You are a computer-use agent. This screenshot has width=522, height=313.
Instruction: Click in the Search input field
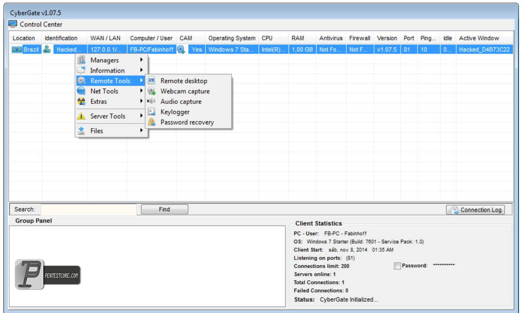(x=88, y=210)
